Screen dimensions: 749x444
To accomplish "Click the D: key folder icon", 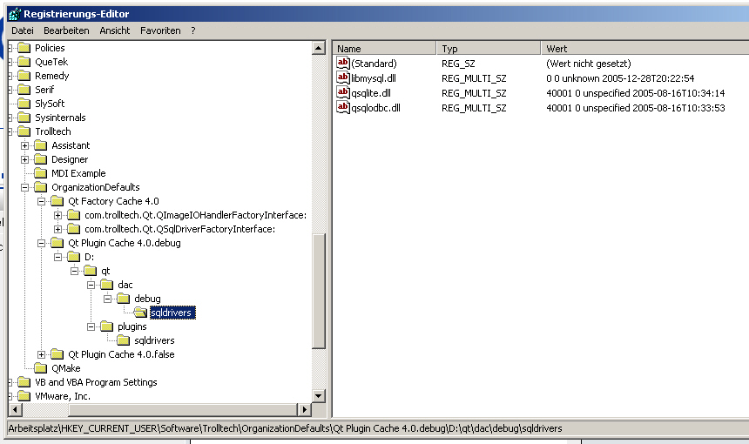I will 73,257.
